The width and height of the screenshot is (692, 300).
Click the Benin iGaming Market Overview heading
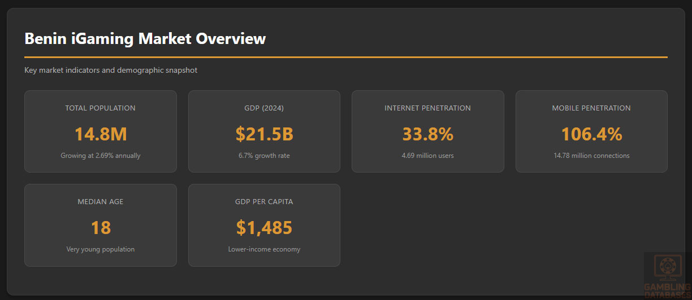145,38
